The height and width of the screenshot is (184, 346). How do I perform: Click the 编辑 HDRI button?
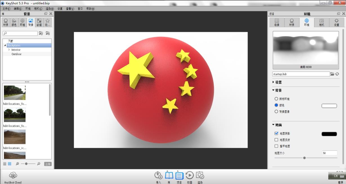click(305, 67)
